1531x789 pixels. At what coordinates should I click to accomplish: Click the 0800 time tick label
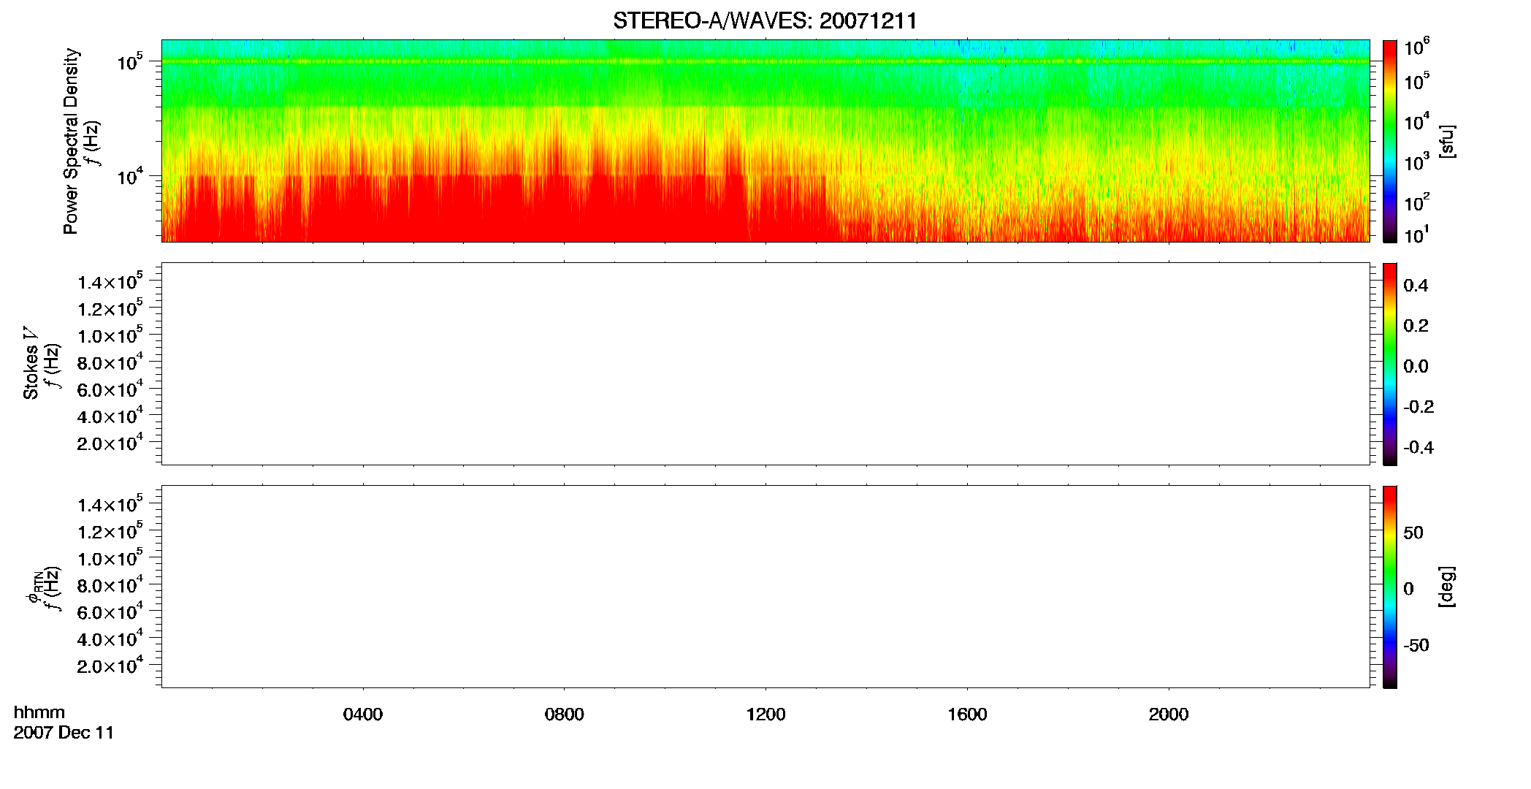pos(565,714)
